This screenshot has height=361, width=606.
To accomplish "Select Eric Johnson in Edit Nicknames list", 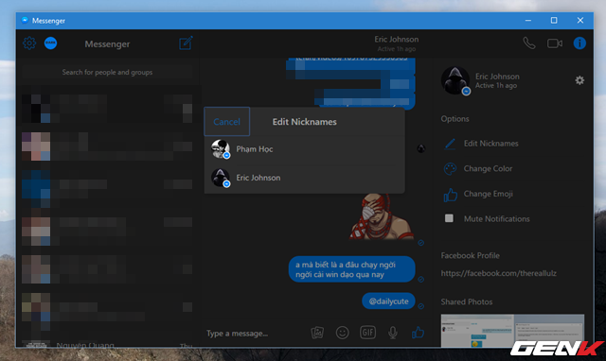I will coord(305,178).
